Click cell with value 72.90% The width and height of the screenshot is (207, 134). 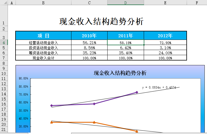[165, 43]
